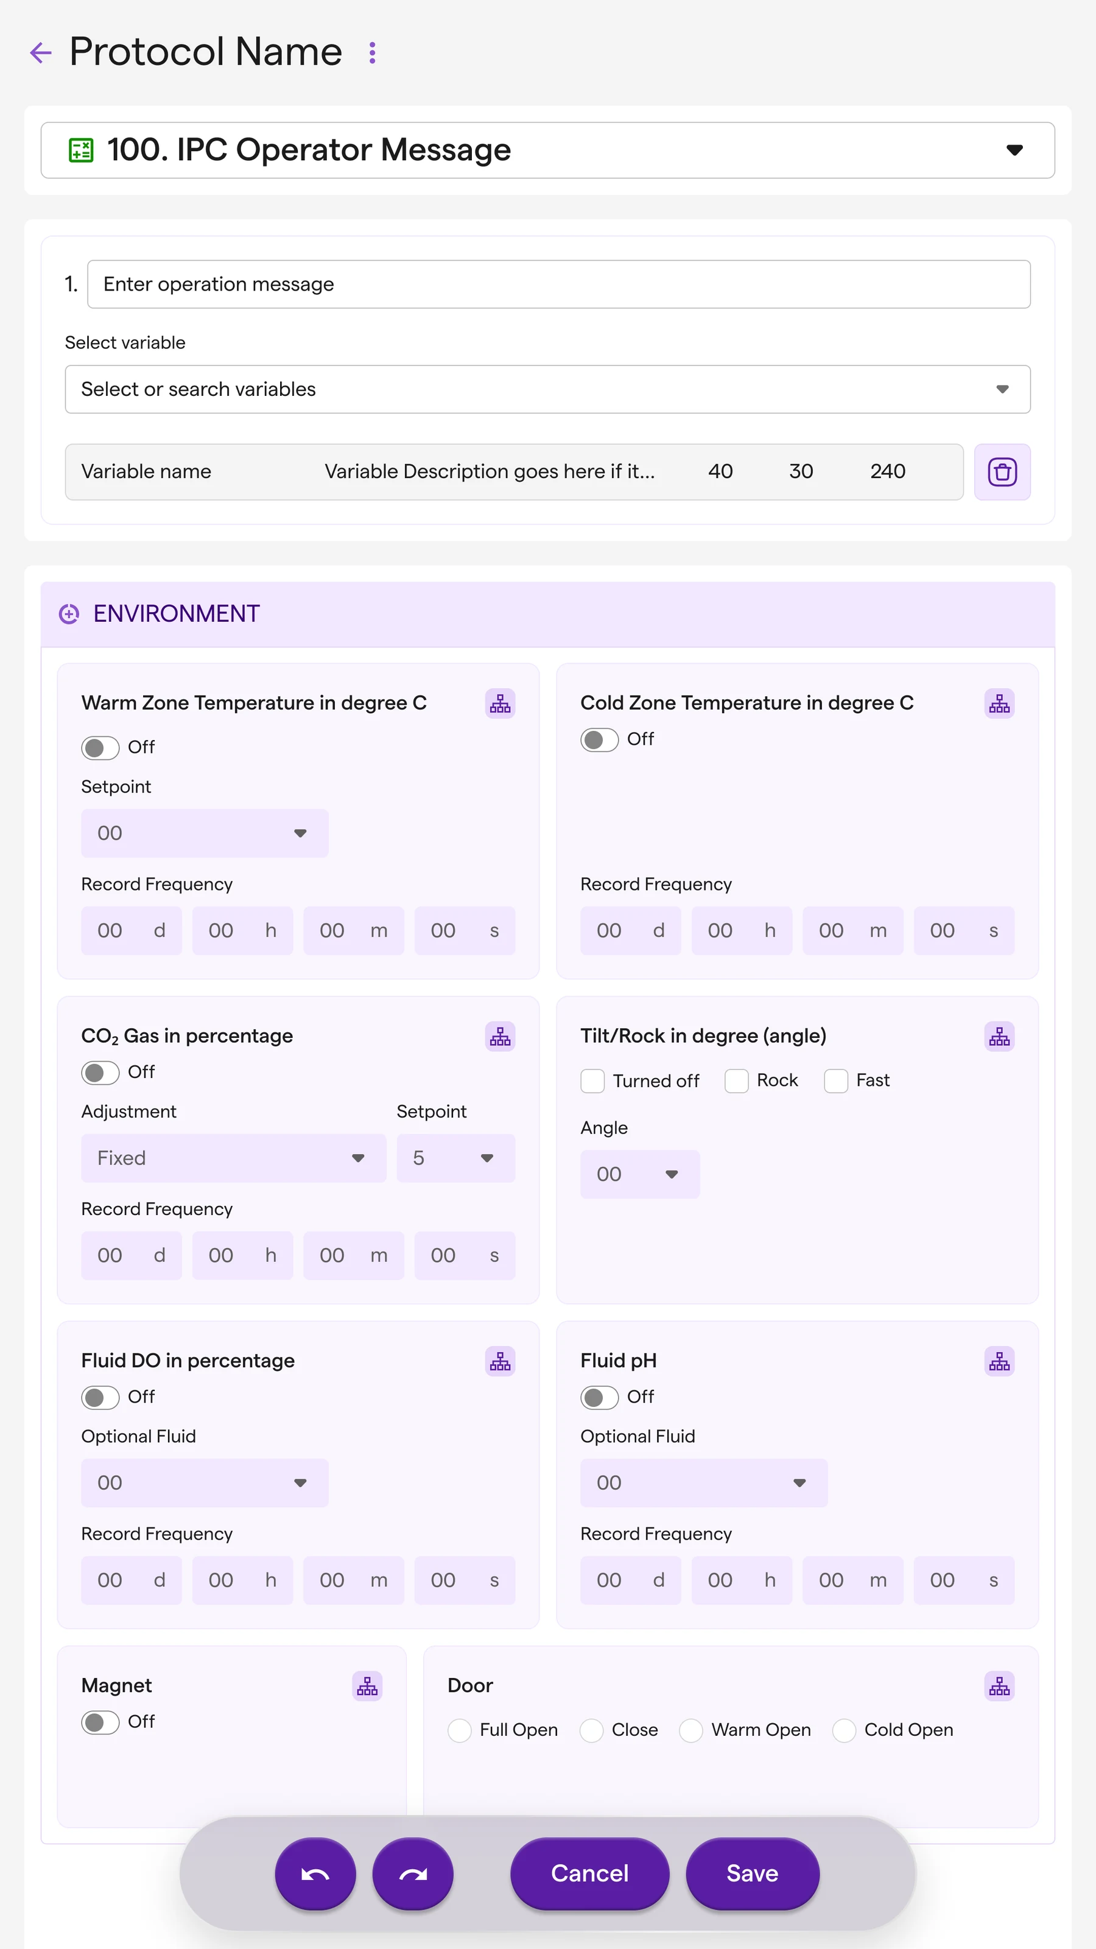1096x1949 pixels.
Task: Check the Rock checkbox
Action: coord(736,1080)
